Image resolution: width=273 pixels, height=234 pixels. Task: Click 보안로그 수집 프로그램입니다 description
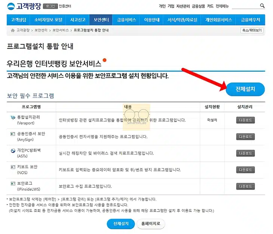coord(85,186)
